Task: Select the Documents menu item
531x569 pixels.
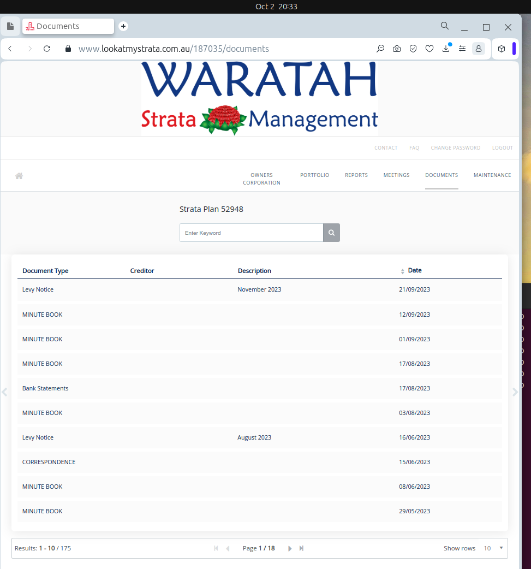Action: click(x=441, y=175)
